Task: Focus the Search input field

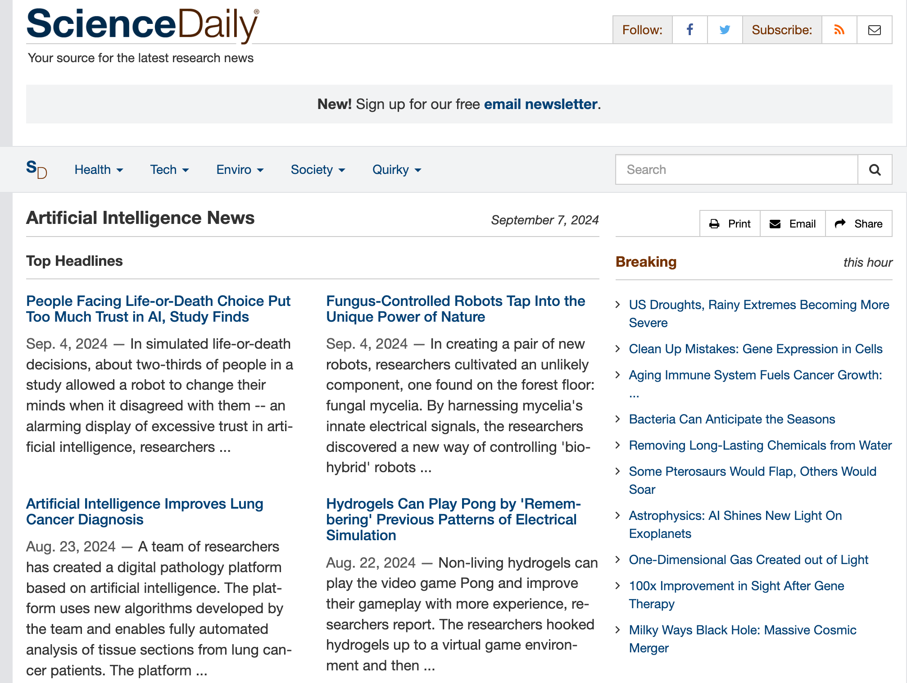Action: click(736, 169)
